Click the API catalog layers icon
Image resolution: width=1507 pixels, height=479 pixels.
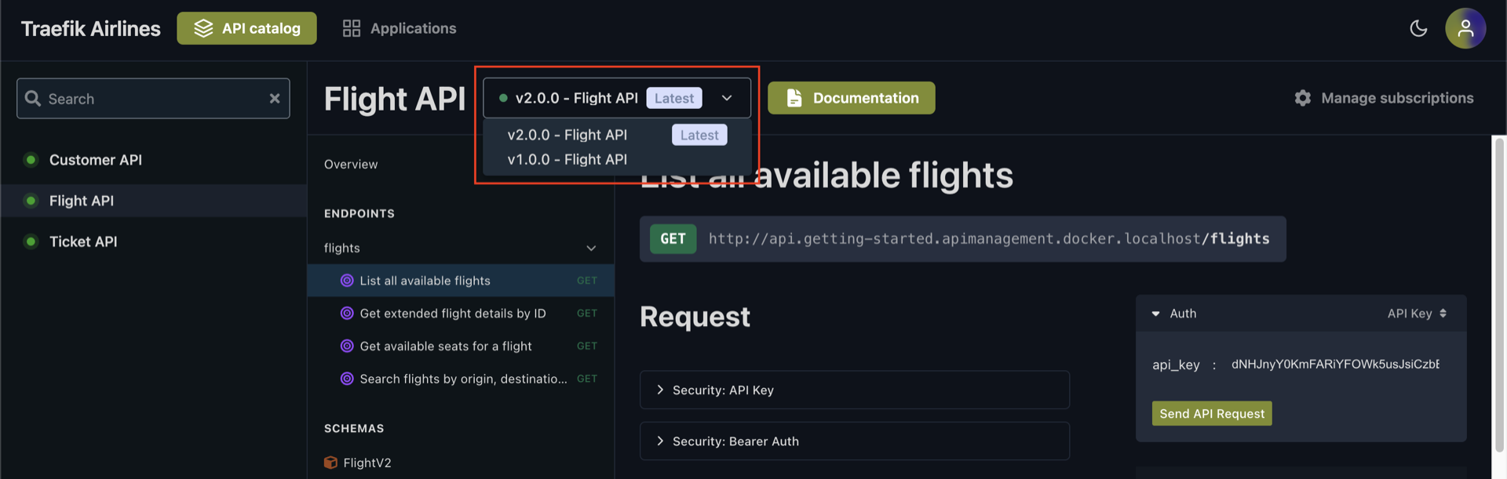click(203, 28)
